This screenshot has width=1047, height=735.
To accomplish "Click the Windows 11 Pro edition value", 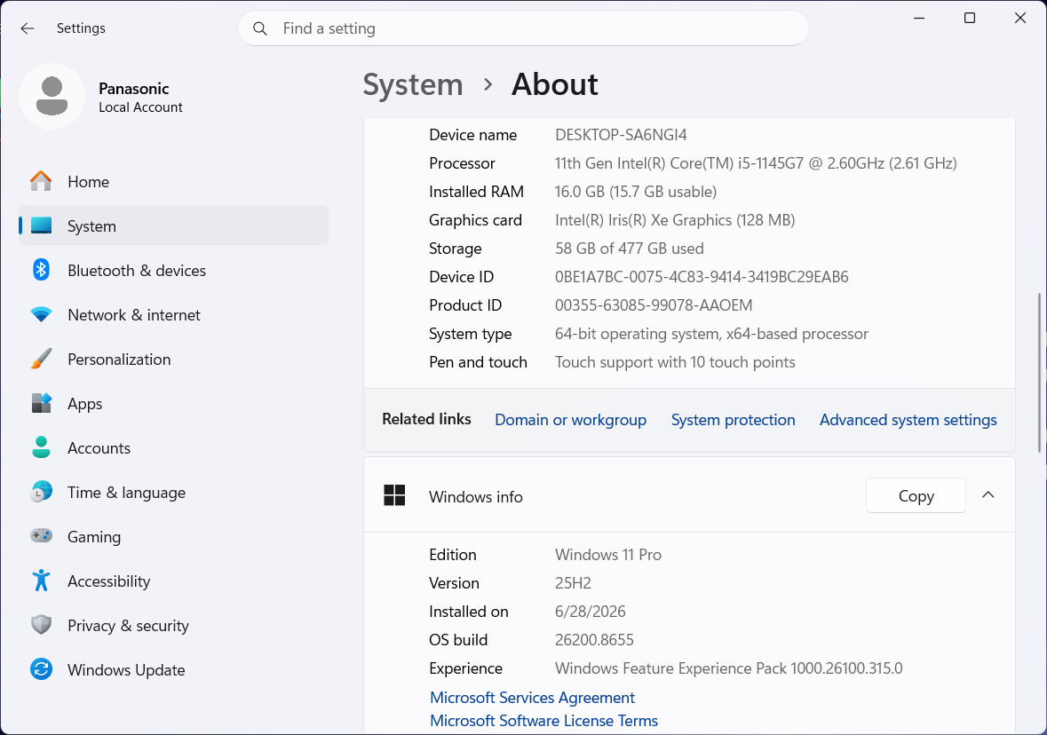I will (608, 554).
